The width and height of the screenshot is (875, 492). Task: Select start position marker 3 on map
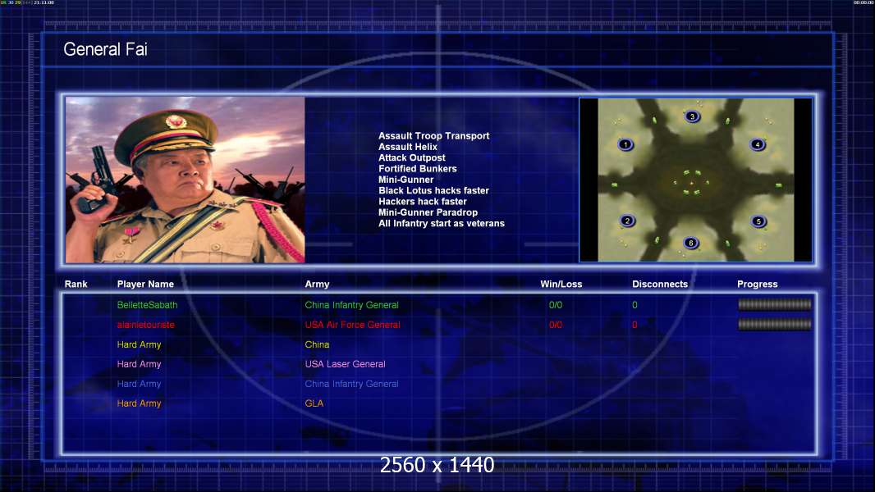(692, 116)
